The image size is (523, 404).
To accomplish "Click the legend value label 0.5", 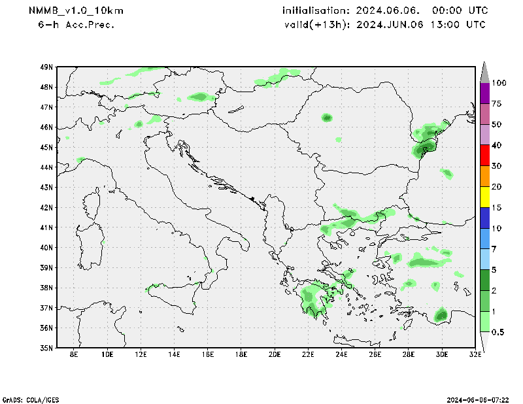I will (x=498, y=332).
